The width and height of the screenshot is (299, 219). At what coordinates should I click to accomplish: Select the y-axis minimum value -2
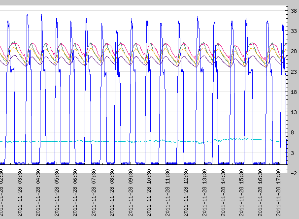coord(293,174)
